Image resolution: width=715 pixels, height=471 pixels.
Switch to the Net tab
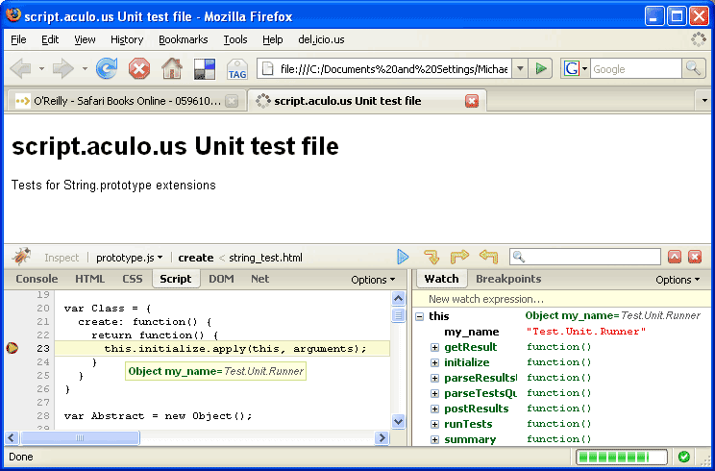click(x=259, y=279)
